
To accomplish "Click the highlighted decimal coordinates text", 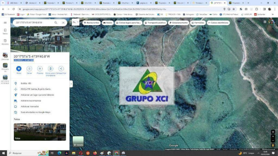I will click(x=24, y=60).
